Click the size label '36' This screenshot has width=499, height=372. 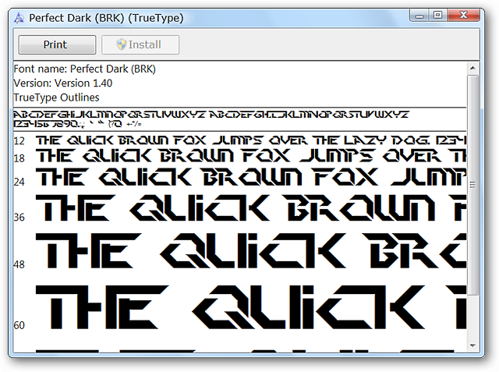click(x=19, y=217)
